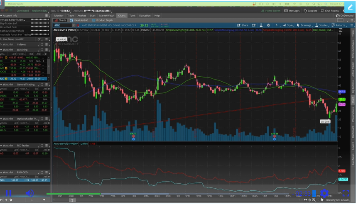Open the Realtime data dropdown
The image size is (356, 204).
click(x=40, y=11)
